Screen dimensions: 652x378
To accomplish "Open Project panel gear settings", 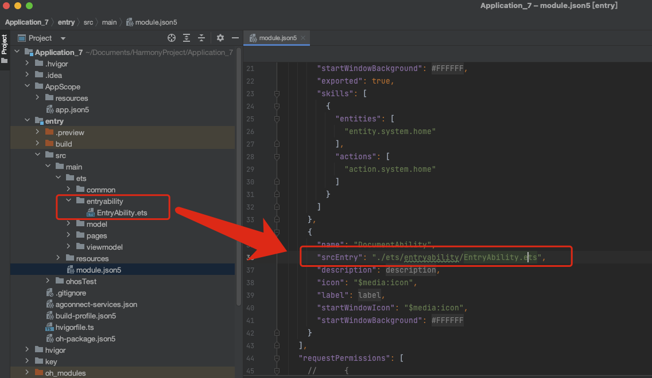I will [220, 38].
